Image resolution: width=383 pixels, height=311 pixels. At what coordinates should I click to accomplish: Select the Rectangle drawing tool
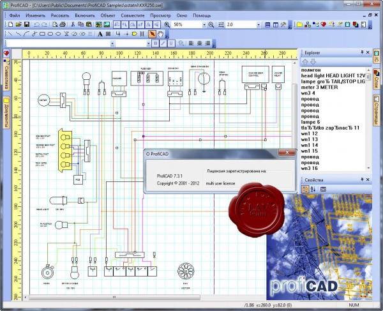pos(42,34)
